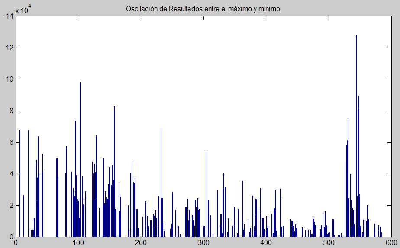Screen dimensions: 400x248
Task: Click y-axis tick label 4
Action: (x=11, y=174)
